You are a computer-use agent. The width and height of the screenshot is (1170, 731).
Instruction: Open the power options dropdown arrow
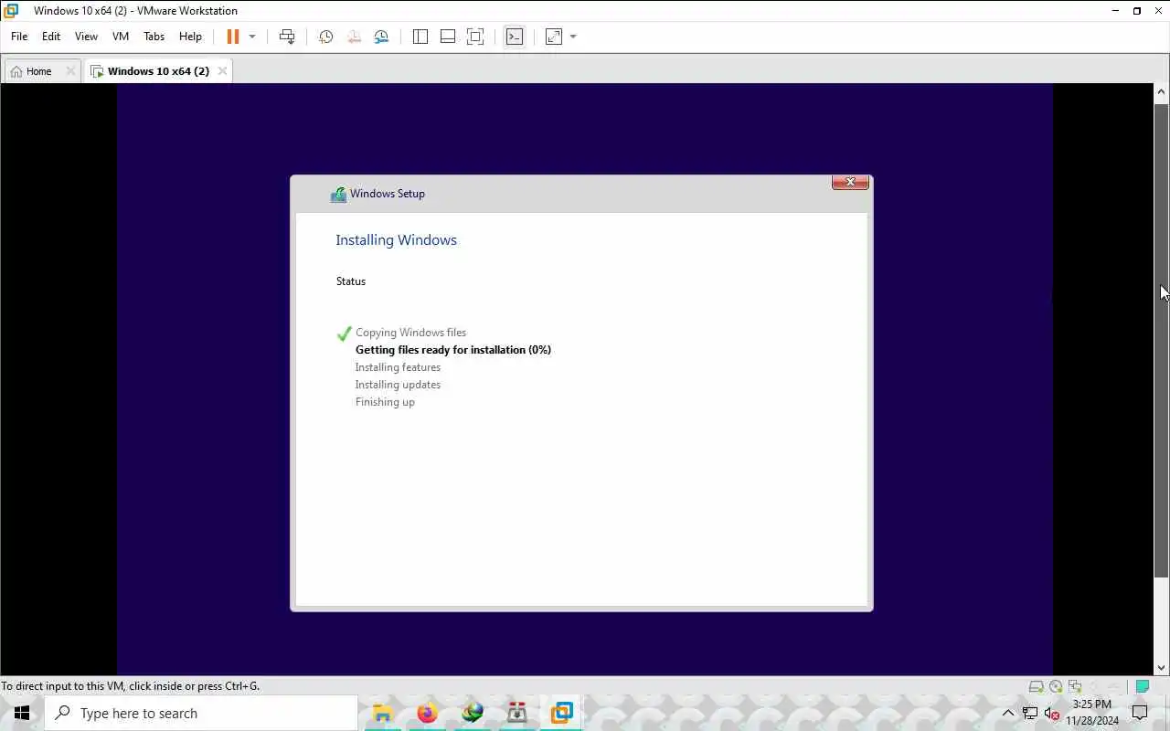(x=252, y=37)
